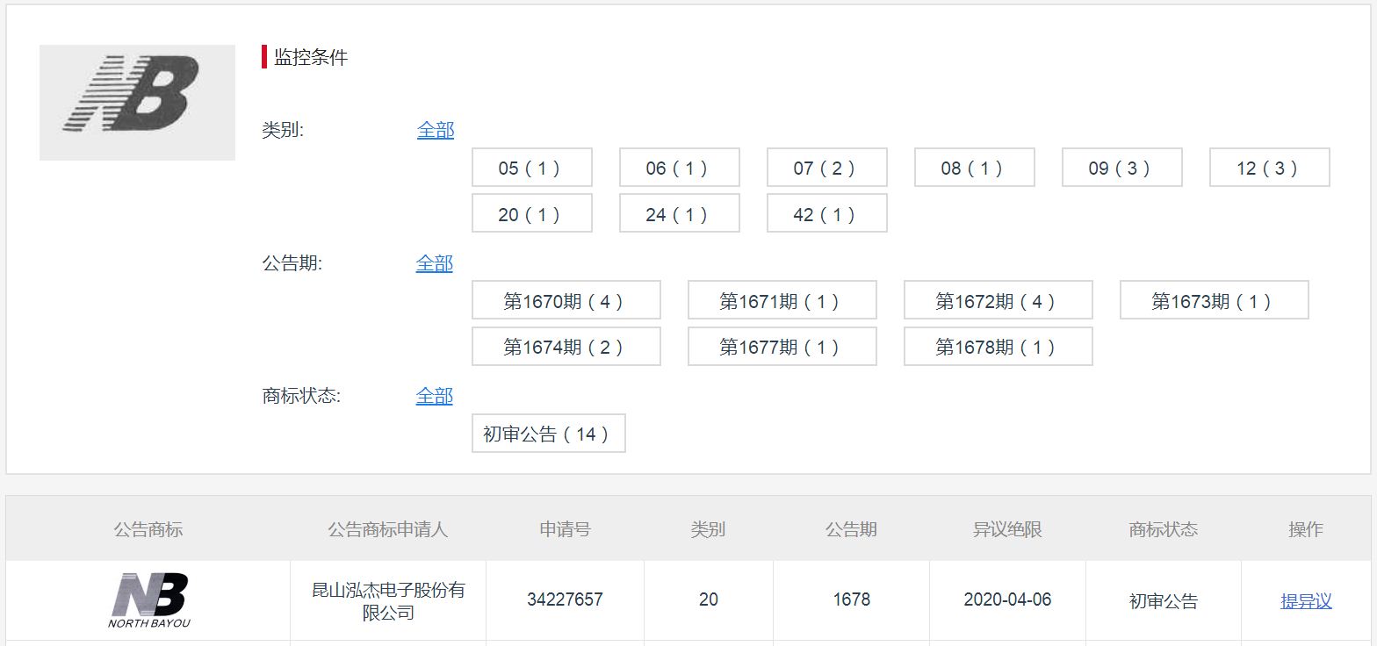Filter by status 初审公告 (14)
Image resolution: width=1377 pixels, height=646 pixels.
pyautogui.click(x=549, y=433)
